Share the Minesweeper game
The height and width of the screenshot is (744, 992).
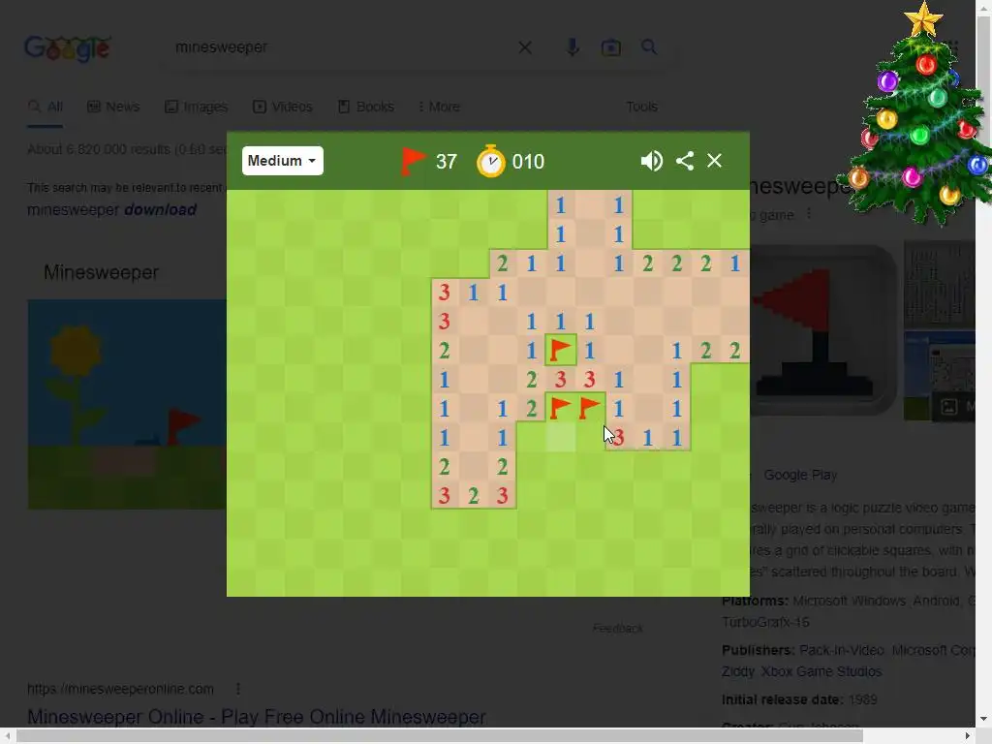[685, 161]
